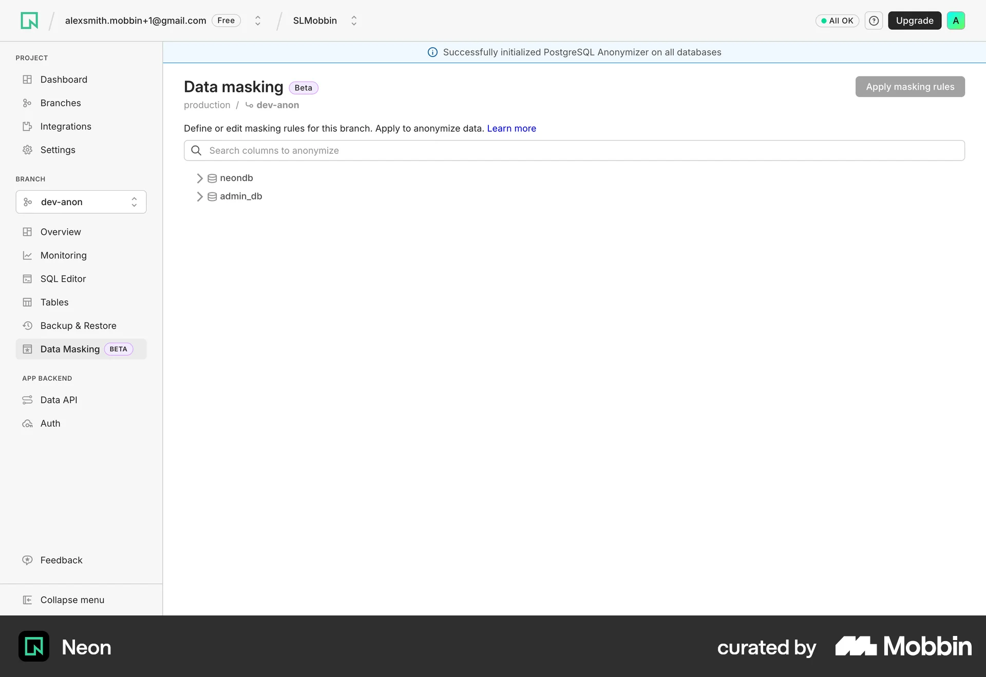Click the SLMobbin project name
Viewport: 986px width, 677px height.
click(x=315, y=21)
